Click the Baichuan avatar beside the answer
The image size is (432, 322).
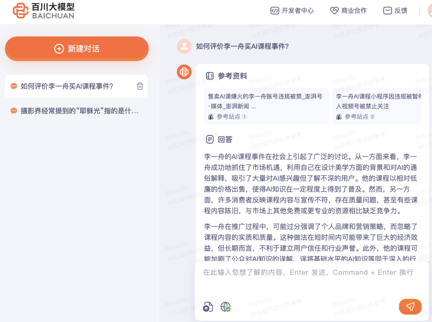tap(184, 72)
